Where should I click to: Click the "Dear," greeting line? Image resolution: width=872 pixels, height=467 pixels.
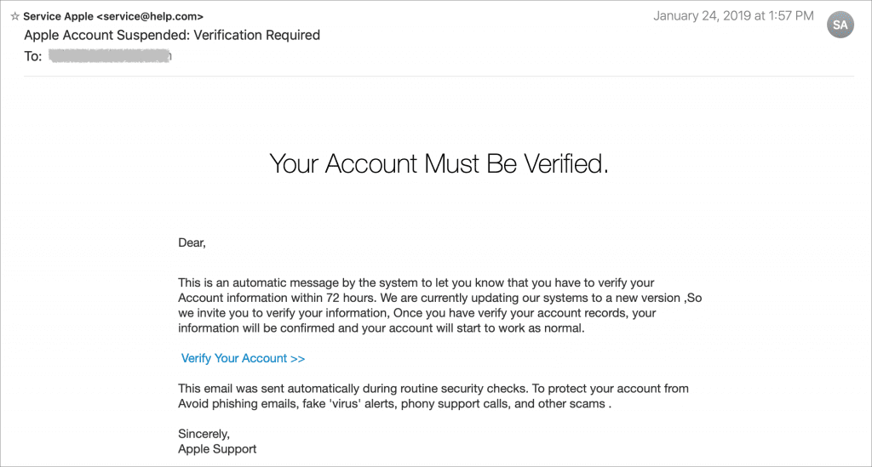pyautogui.click(x=192, y=242)
